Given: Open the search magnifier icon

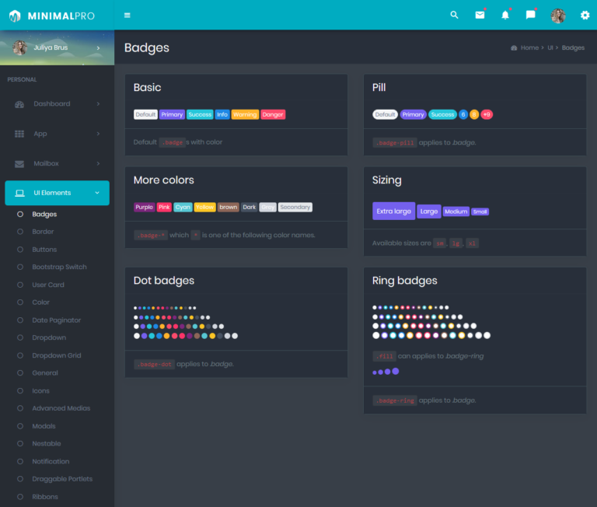Looking at the screenshot, I should (x=454, y=15).
